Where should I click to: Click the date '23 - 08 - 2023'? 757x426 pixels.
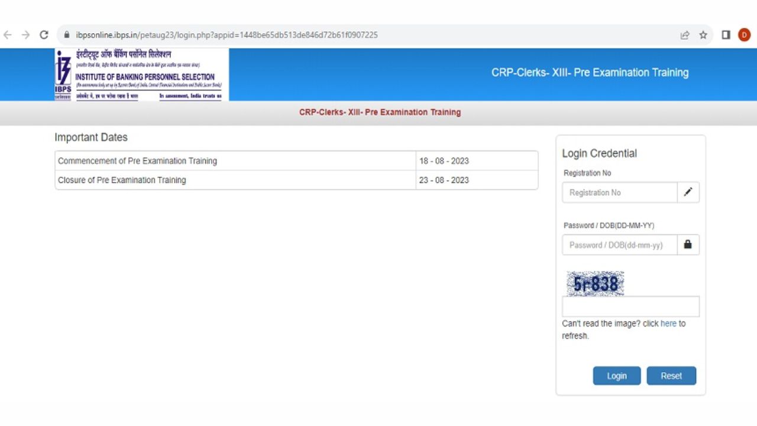coord(444,180)
